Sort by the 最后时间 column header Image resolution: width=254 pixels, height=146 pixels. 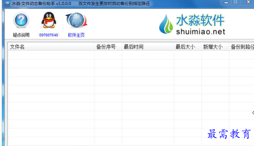point(148,47)
